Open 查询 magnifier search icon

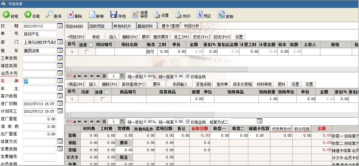click(49, 14)
